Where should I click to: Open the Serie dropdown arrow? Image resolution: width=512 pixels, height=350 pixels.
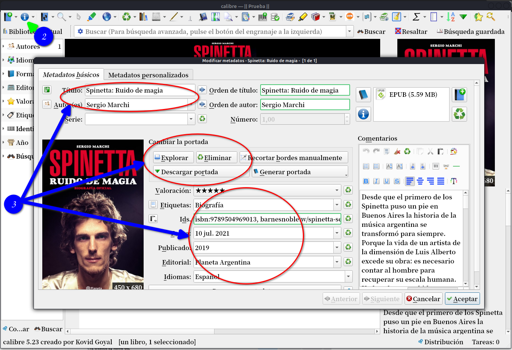191,119
